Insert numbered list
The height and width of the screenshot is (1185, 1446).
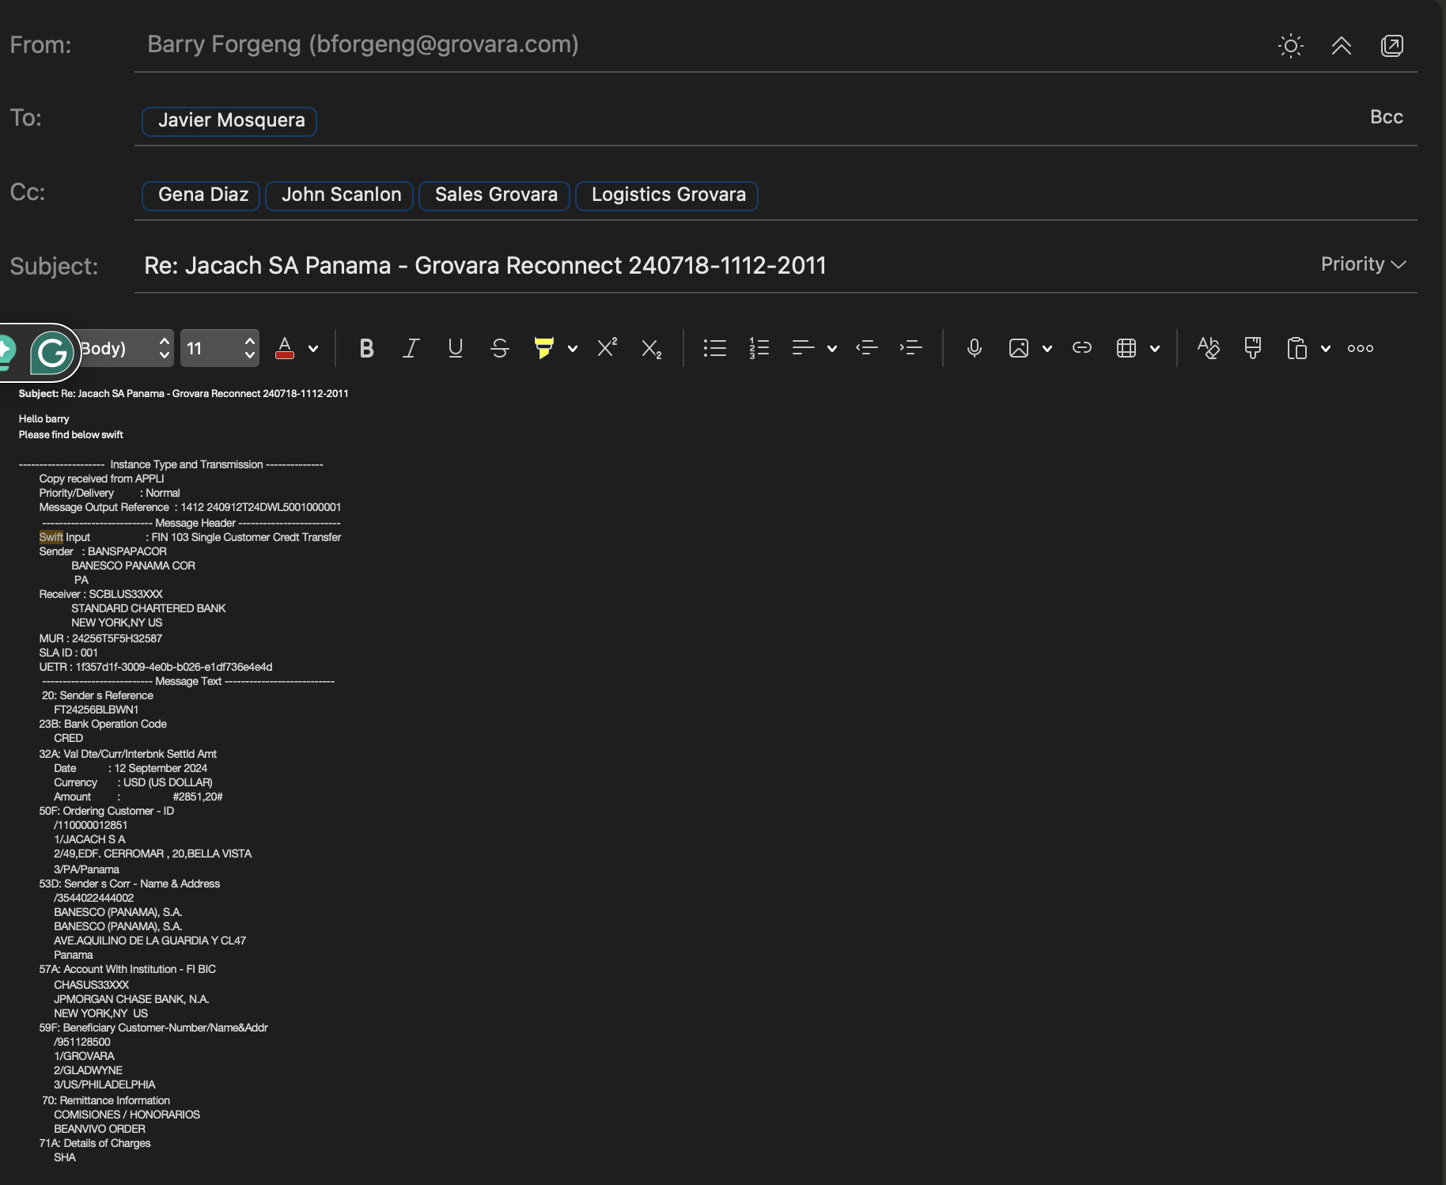click(759, 348)
